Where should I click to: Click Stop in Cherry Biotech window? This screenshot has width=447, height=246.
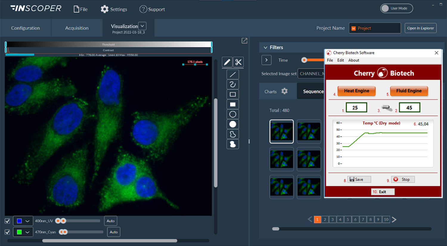[x=403, y=179]
